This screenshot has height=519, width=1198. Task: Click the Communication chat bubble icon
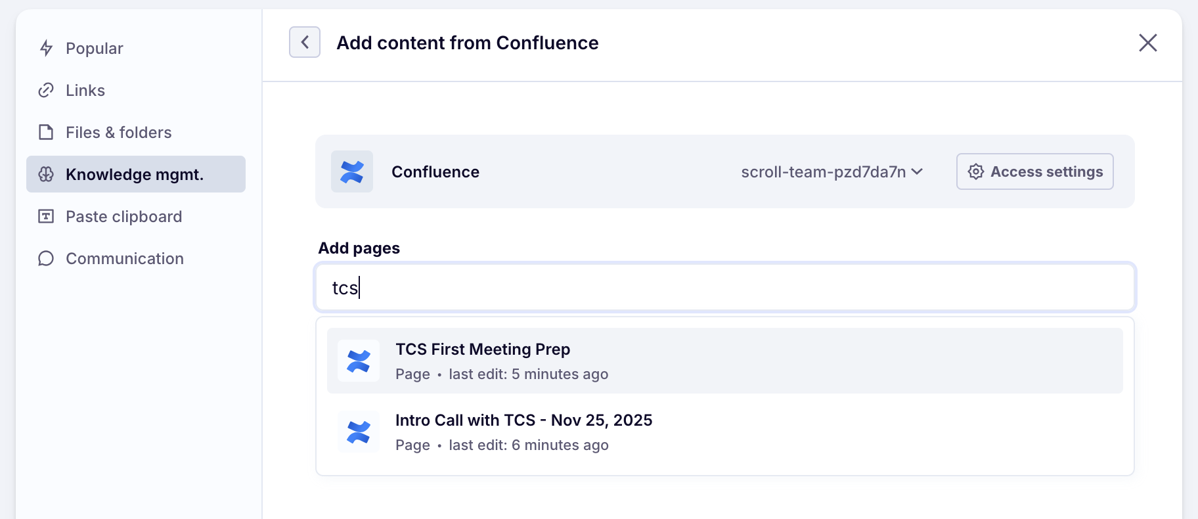tap(46, 258)
